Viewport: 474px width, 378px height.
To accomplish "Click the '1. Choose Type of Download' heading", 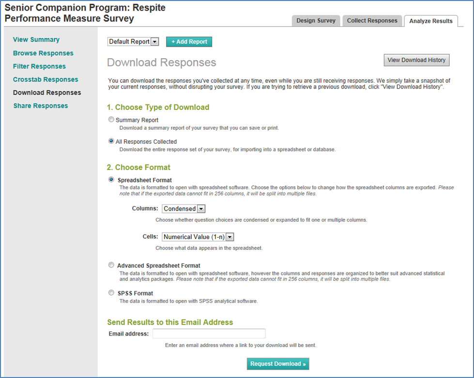I will point(158,107).
